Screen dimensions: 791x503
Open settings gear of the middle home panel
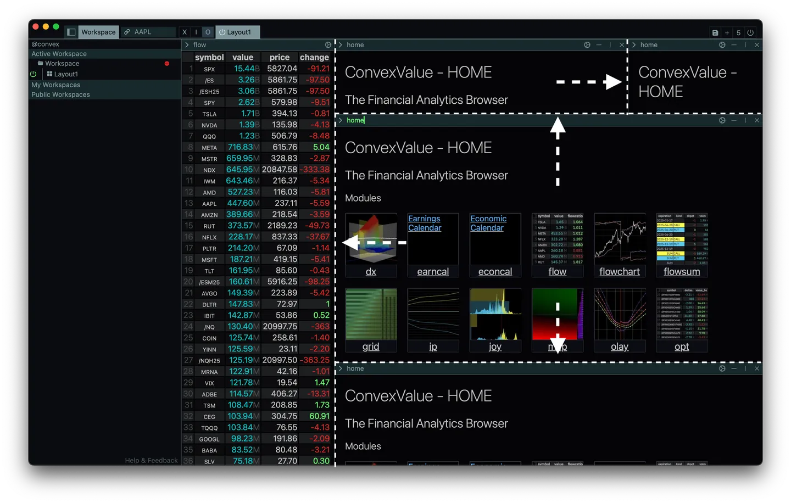[x=722, y=120]
